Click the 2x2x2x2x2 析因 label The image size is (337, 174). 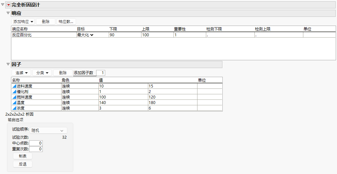point(19,114)
